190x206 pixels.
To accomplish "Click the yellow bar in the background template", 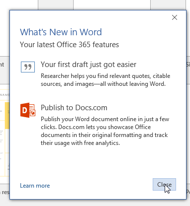I will click(x=7, y=116).
